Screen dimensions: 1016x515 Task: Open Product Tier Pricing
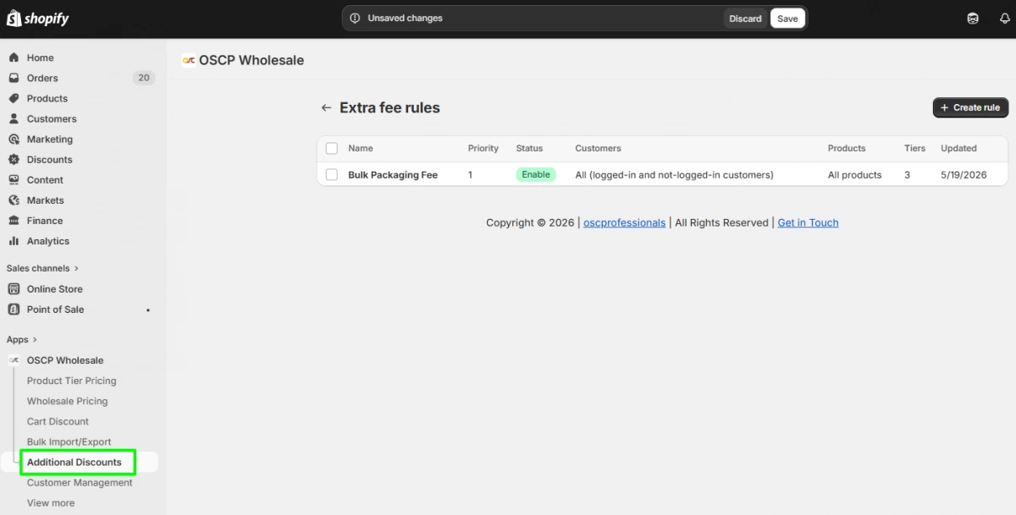(x=72, y=381)
